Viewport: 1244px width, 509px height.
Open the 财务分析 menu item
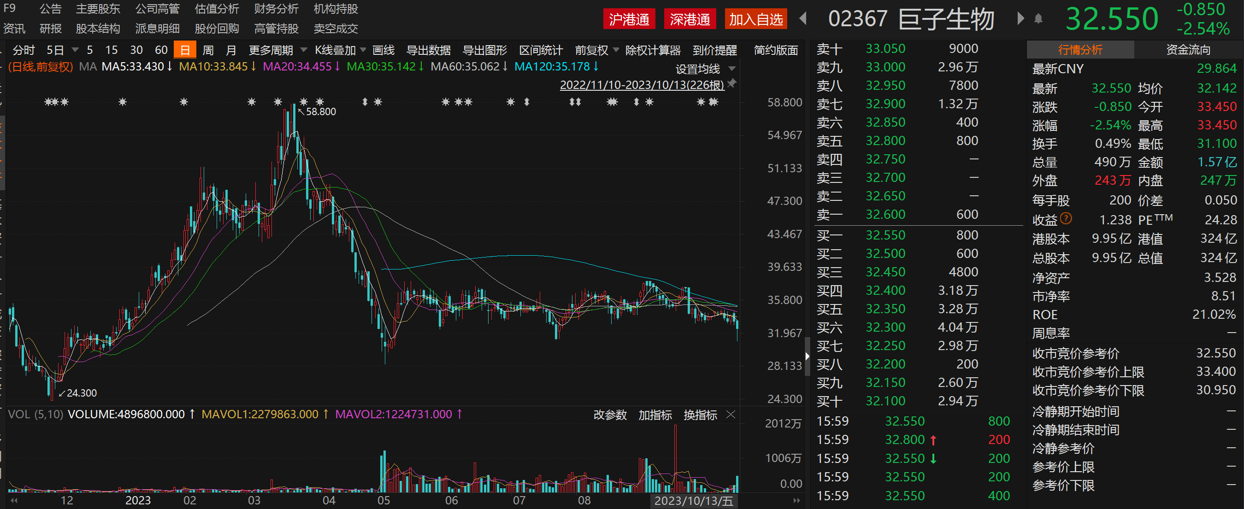(x=276, y=9)
